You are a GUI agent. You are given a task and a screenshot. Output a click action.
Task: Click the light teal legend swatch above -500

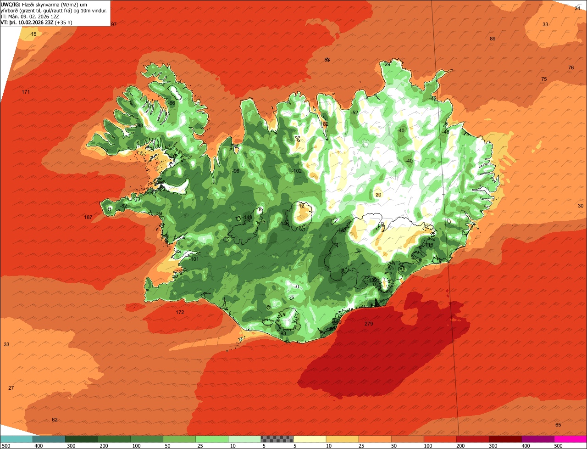pos(17,439)
